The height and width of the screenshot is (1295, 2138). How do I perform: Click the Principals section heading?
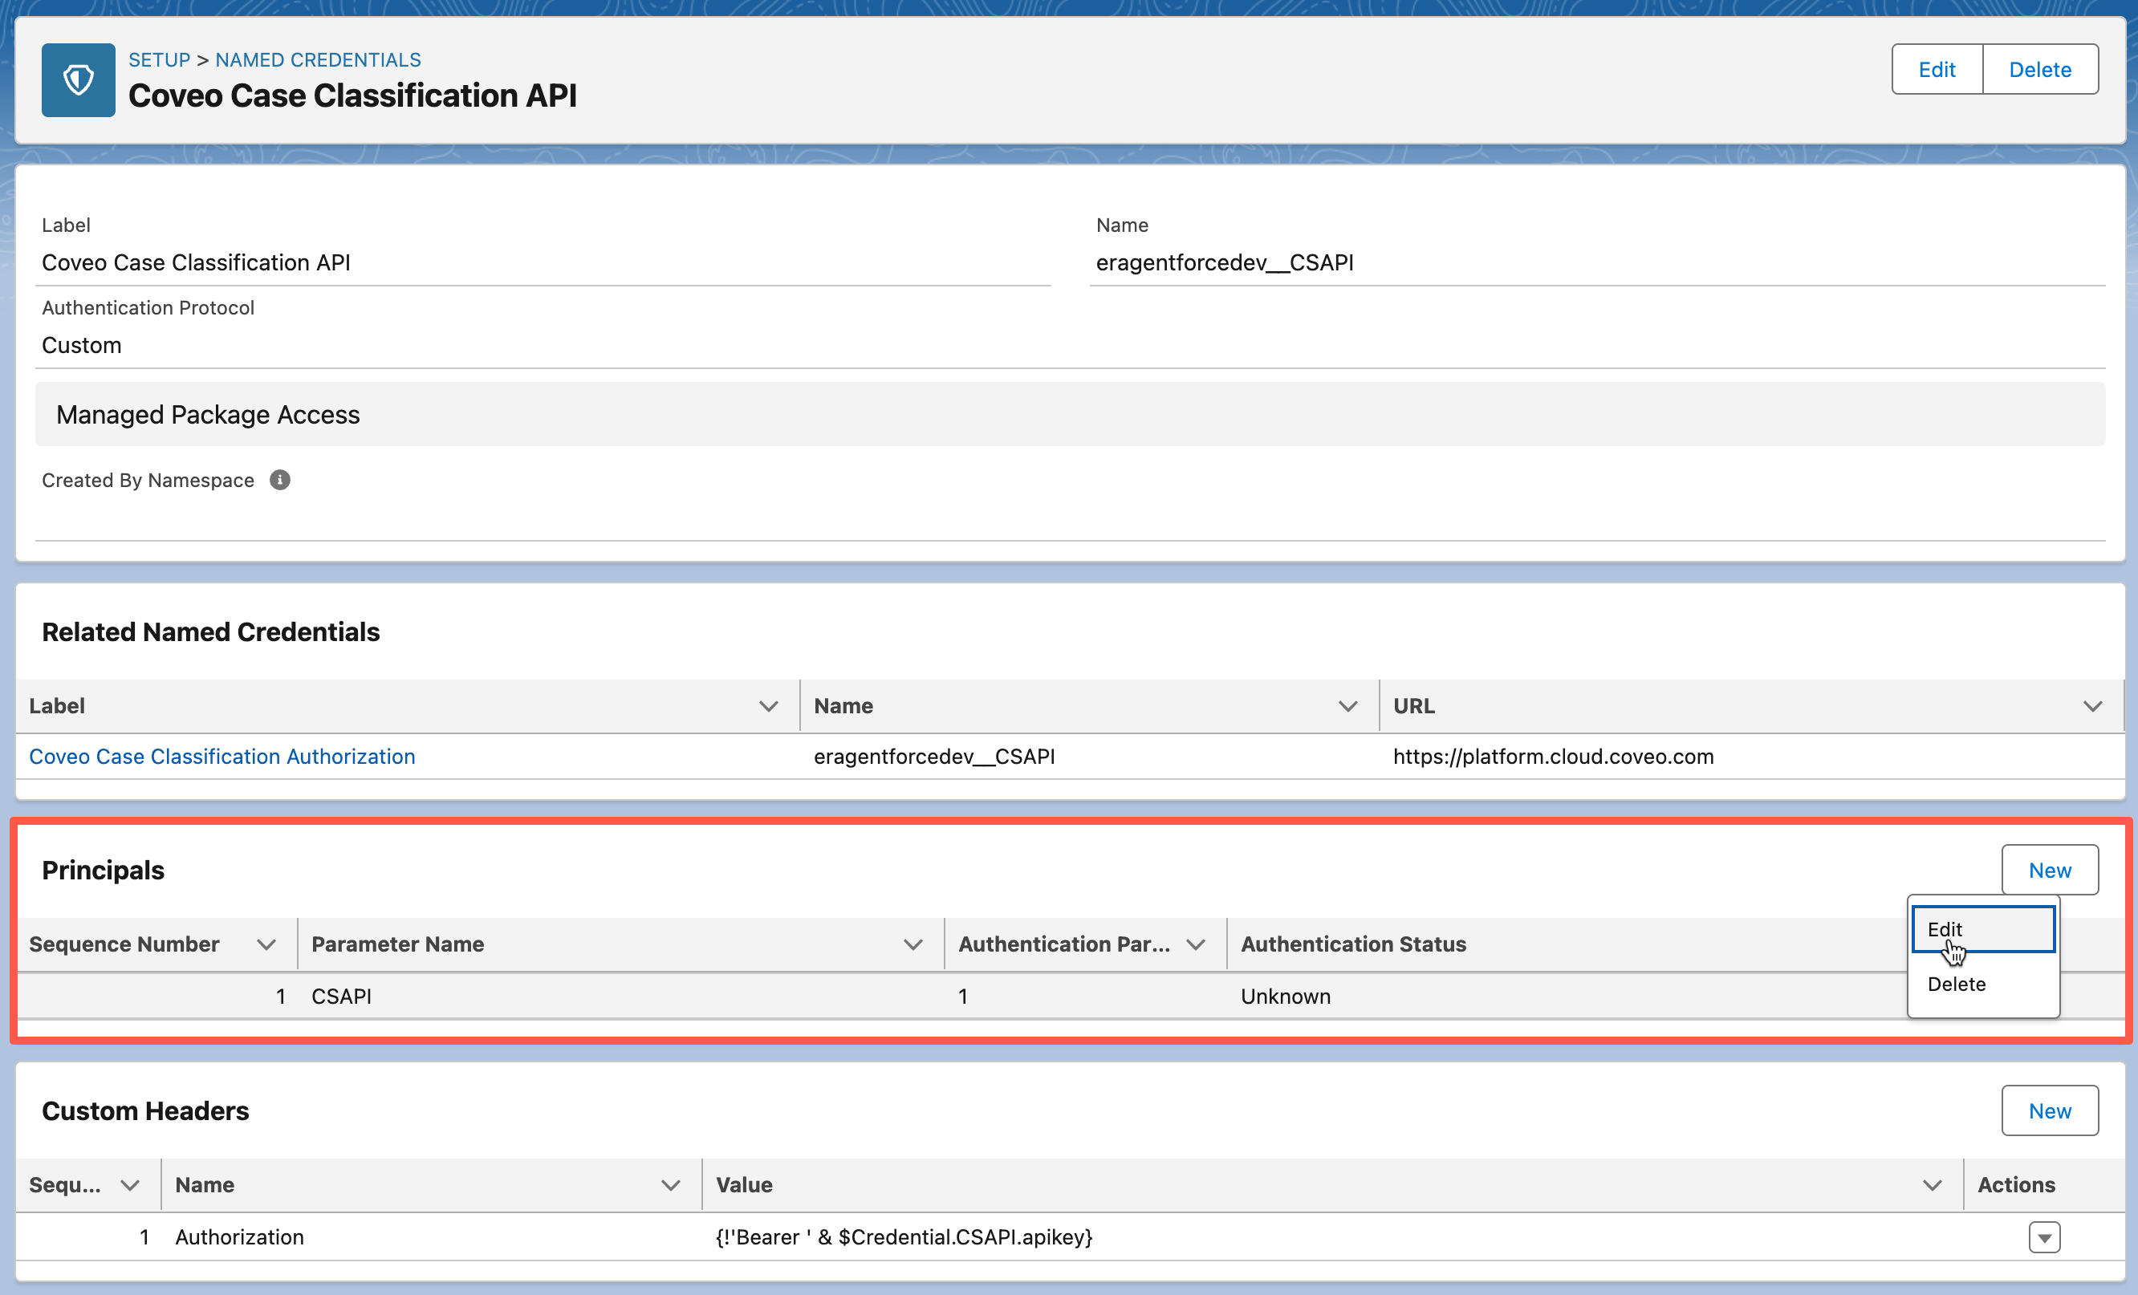coord(104,870)
